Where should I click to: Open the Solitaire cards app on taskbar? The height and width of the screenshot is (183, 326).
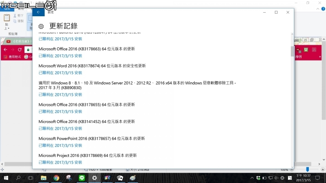tap(120, 178)
